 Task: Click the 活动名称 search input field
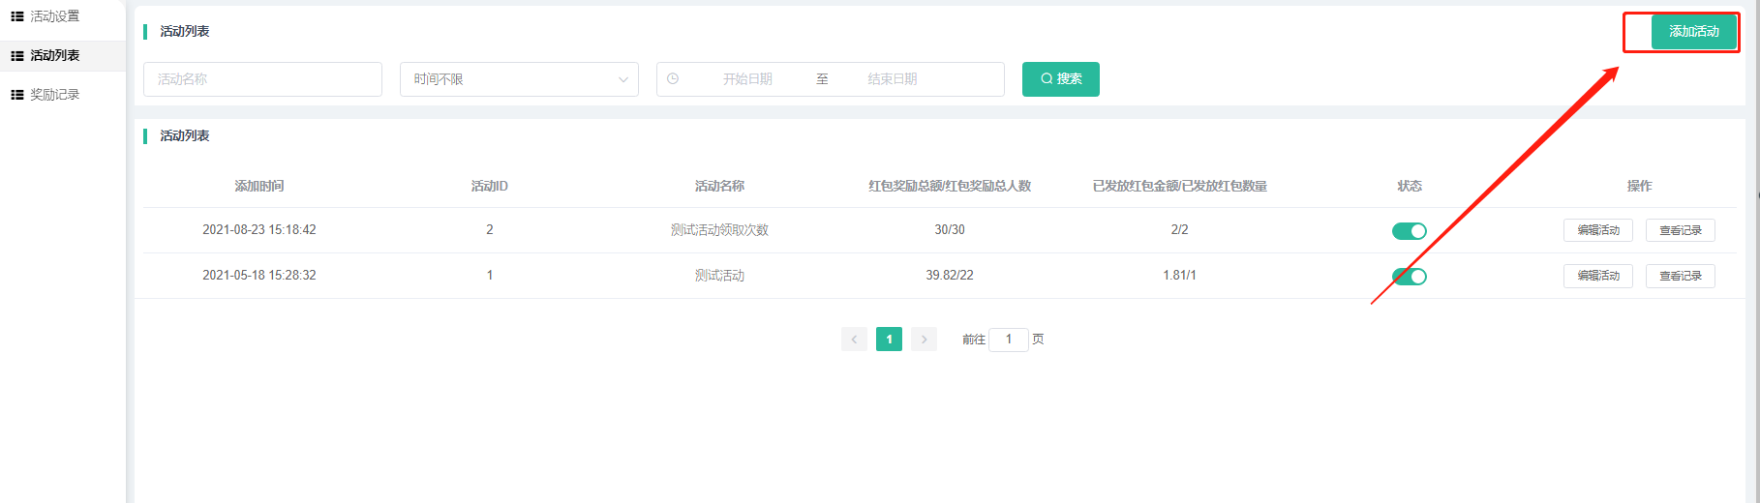tap(262, 79)
